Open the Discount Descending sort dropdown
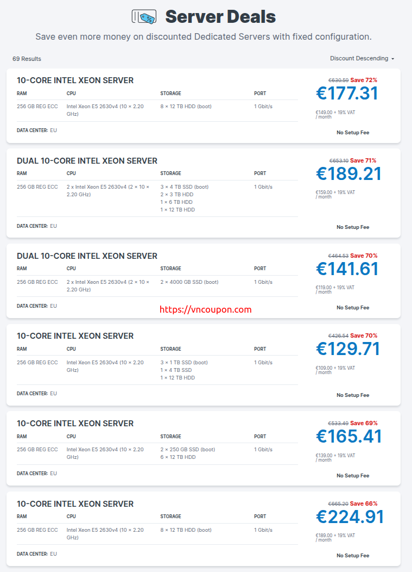The width and height of the screenshot is (412, 572). tap(362, 58)
